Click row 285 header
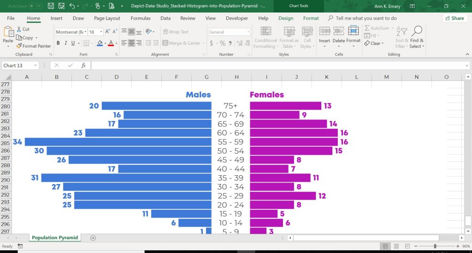This screenshot has width=472, height=253. pos(6,143)
